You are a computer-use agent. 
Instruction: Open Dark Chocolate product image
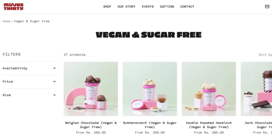coord(256,89)
